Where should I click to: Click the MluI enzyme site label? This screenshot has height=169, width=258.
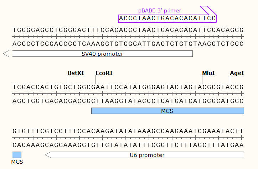pos(208,73)
